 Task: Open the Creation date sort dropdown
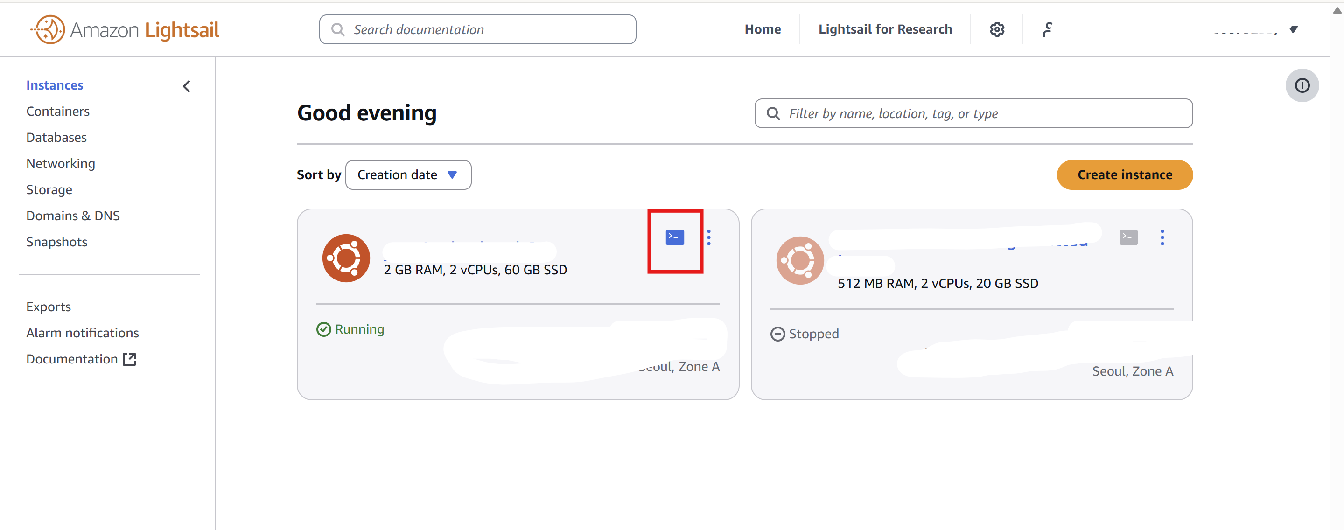[x=408, y=175]
